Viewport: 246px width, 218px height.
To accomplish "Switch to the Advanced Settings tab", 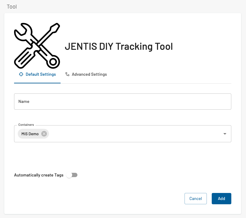I will (86, 74).
